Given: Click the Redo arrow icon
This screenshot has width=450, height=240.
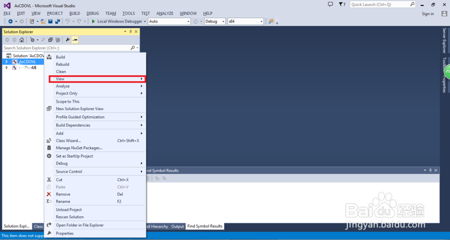Looking at the screenshot, I should click(79, 22).
